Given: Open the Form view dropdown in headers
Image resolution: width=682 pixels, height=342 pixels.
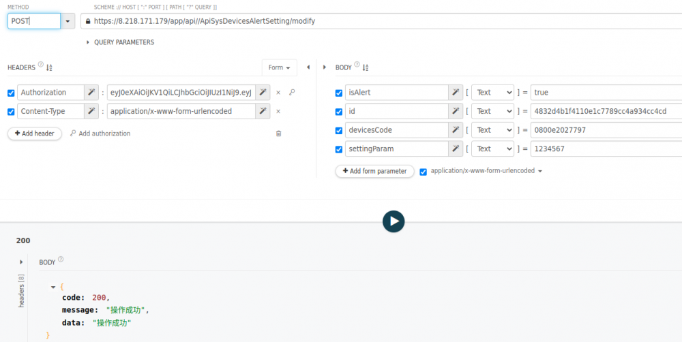Looking at the screenshot, I should tap(279, 67).
